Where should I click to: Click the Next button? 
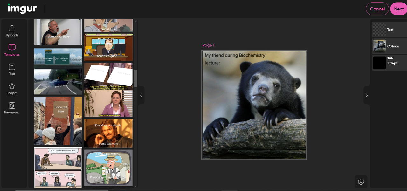399,9
